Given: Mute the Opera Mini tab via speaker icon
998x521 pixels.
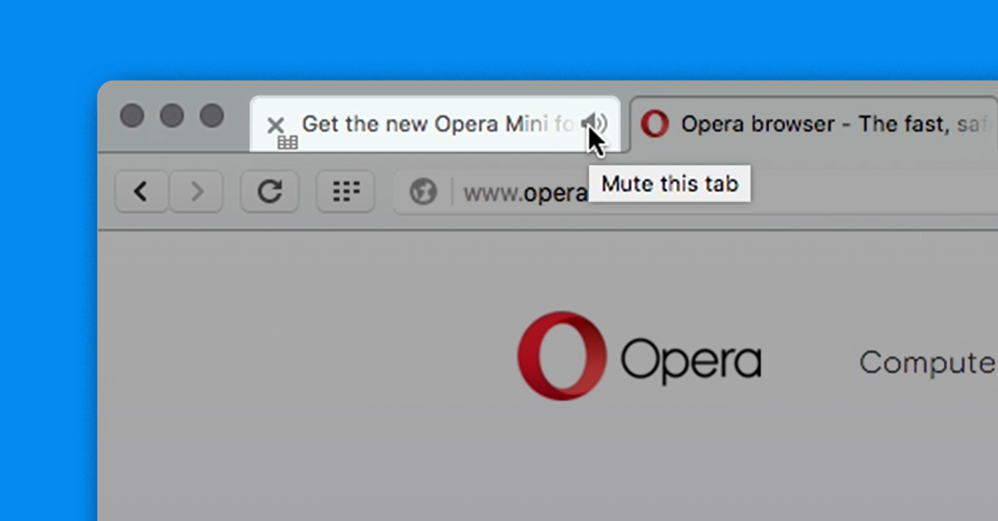Looking at the screenshot, I should (x=594, y=124).
